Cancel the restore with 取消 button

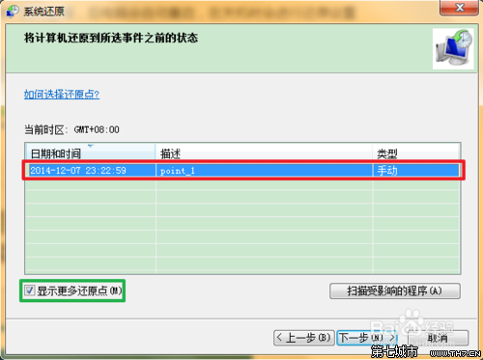point(438,338)
